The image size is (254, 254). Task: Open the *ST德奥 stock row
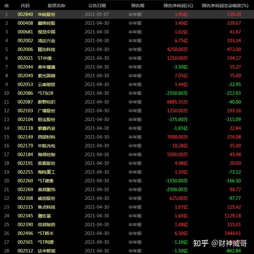[127, 181]
